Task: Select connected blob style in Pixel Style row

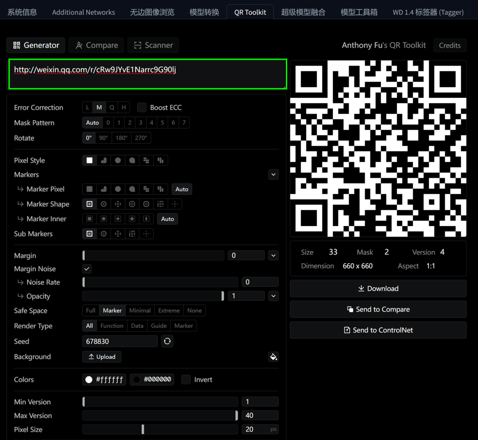Action: tap(104, 160)
